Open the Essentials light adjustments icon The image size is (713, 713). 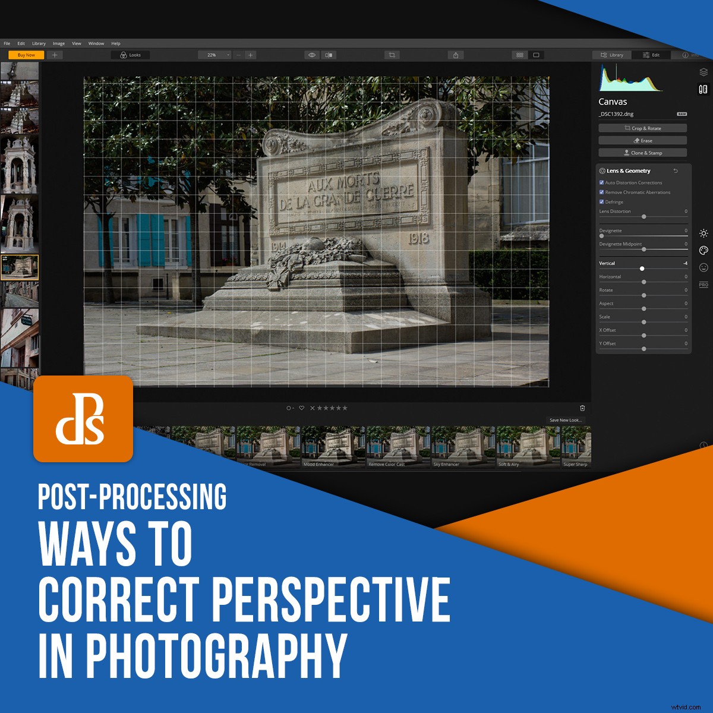pyautogui.click(x=703, y=234)
